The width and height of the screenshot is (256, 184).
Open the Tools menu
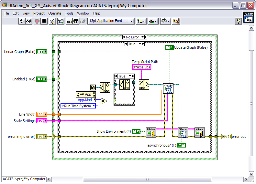[x=69, y=13]
